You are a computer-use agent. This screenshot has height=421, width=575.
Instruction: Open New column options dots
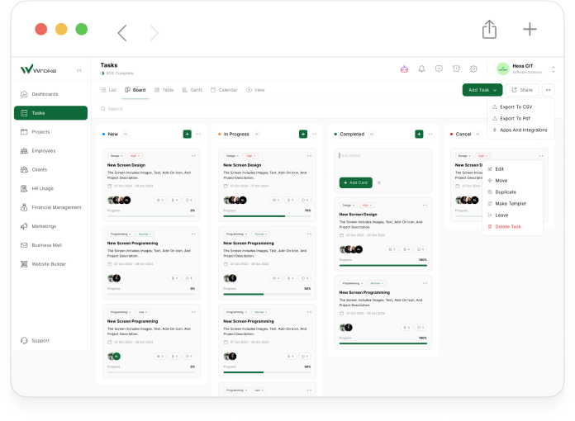198,134
